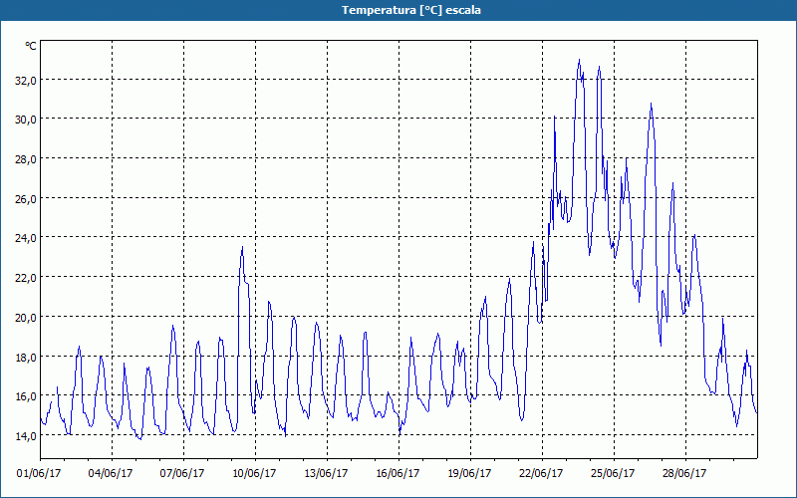
Task: Click the 22/06/17 date label
Action: coord(541,473)
